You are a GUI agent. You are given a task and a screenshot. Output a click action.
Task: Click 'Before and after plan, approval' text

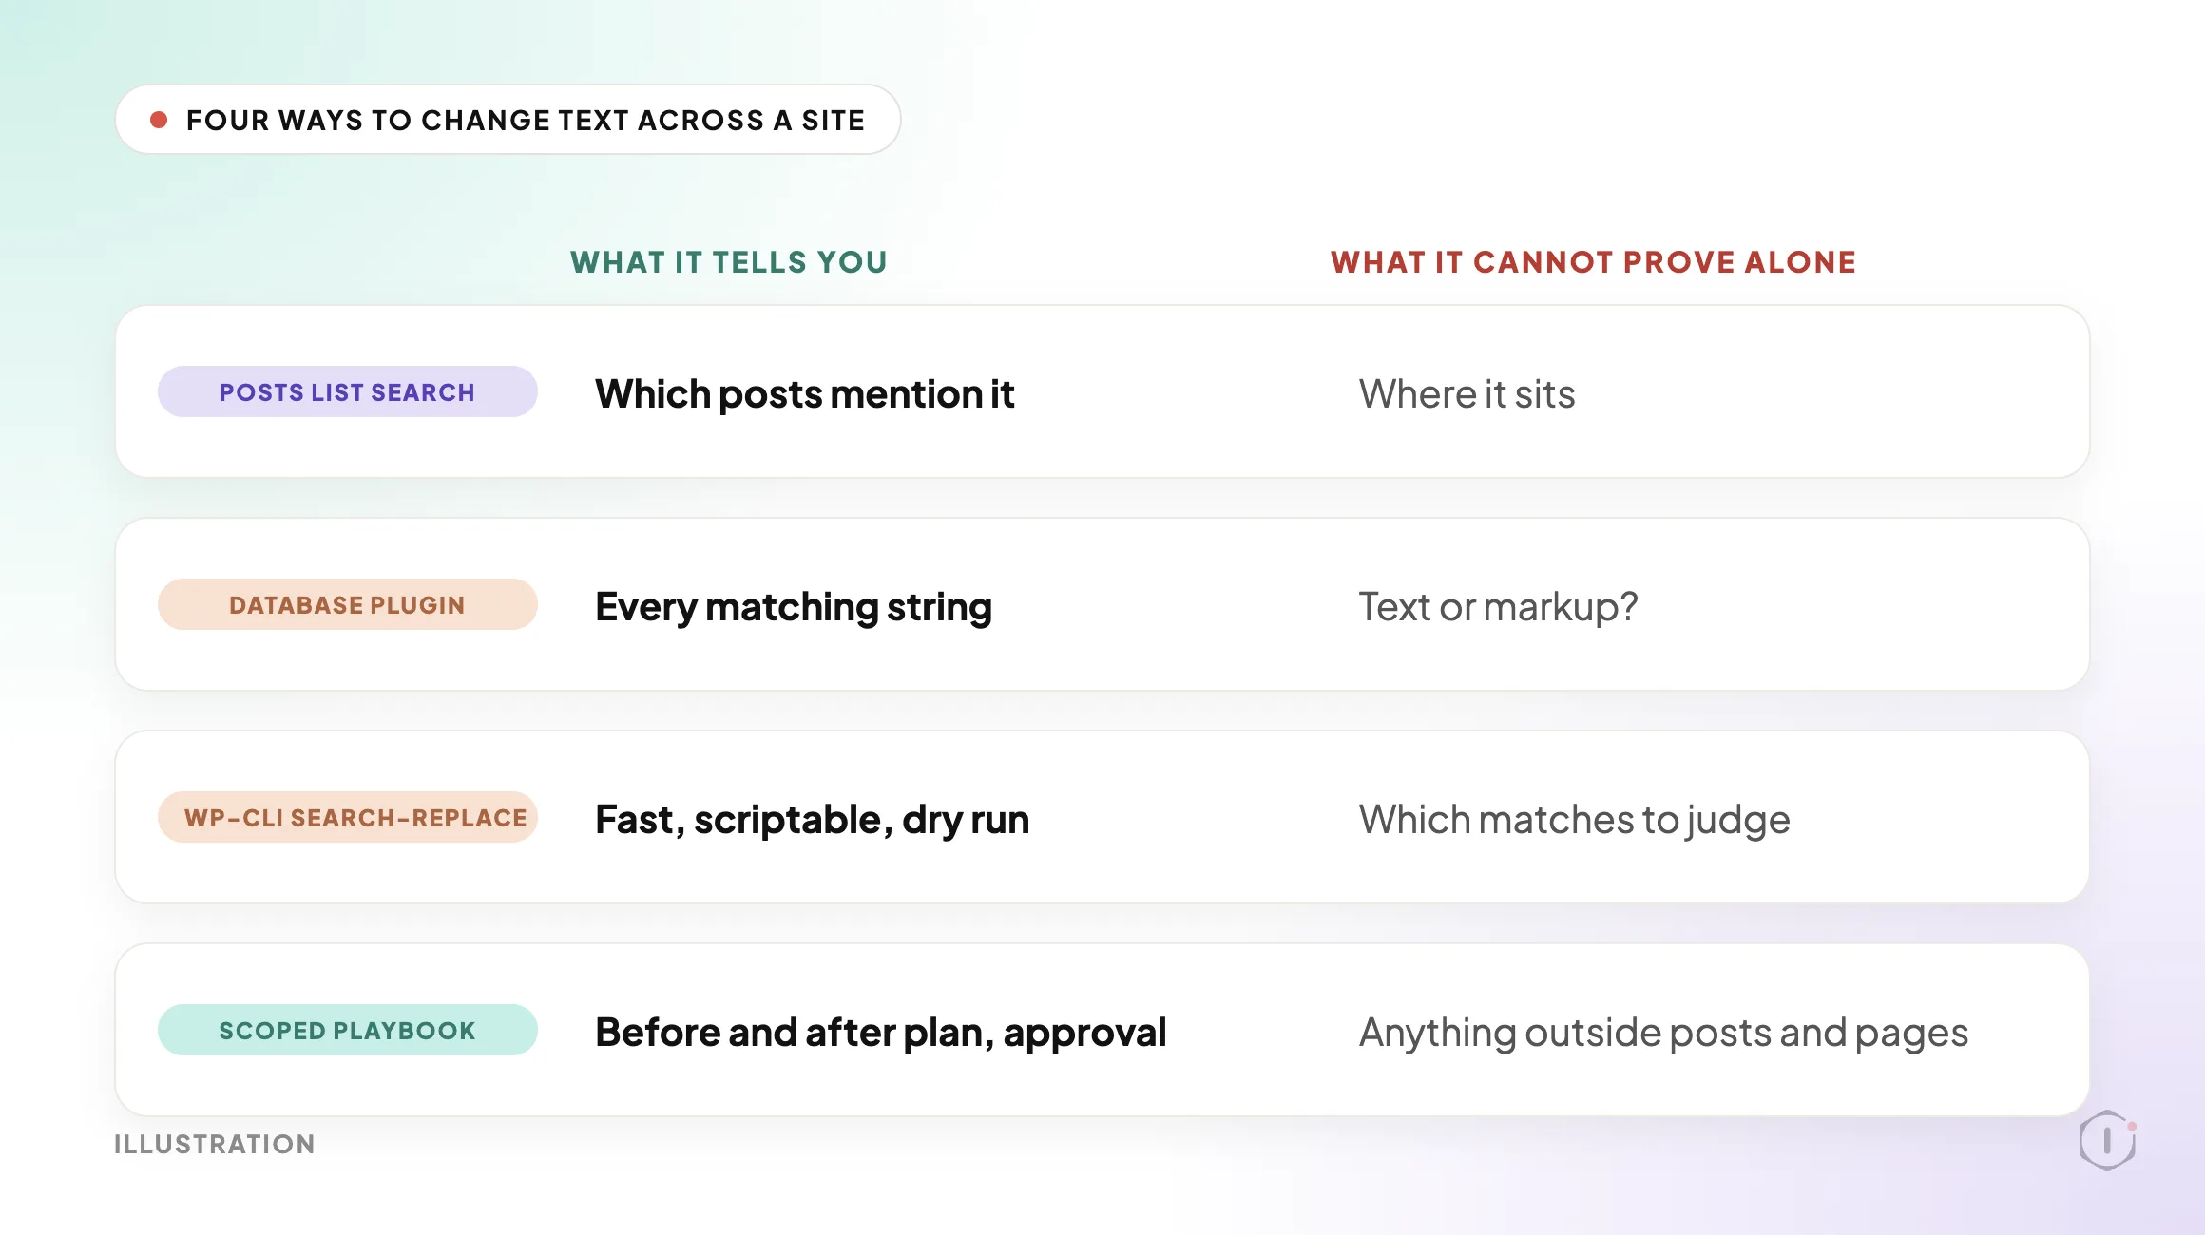point(881,1033)
